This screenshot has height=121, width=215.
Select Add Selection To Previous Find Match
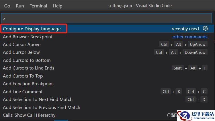tap(107, 108)
